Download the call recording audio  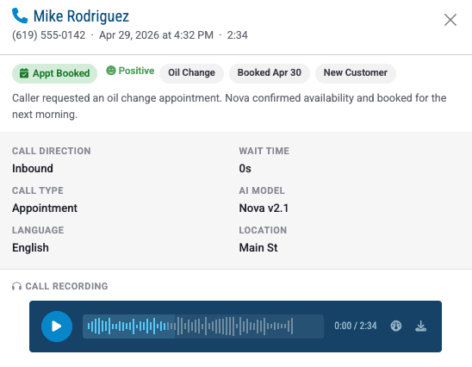(x=420, y=326)
